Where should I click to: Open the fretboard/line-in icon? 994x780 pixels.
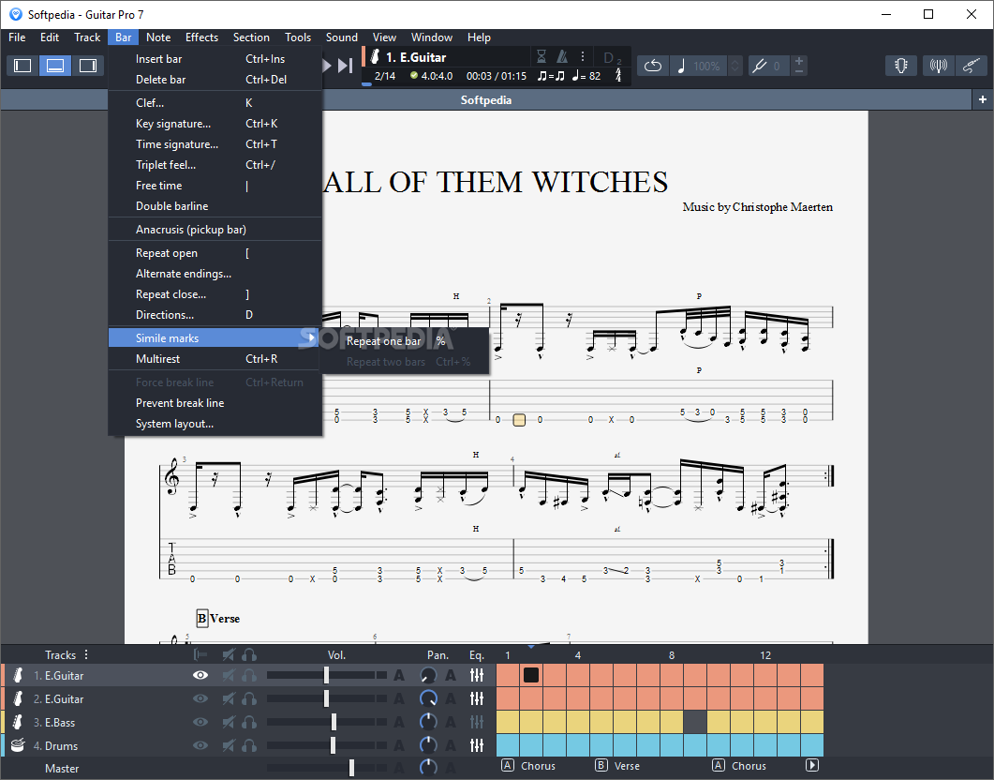point(938,66)
